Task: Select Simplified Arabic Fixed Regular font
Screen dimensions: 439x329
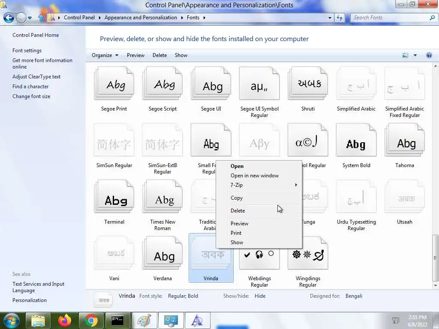Action: tap(405, 83)
